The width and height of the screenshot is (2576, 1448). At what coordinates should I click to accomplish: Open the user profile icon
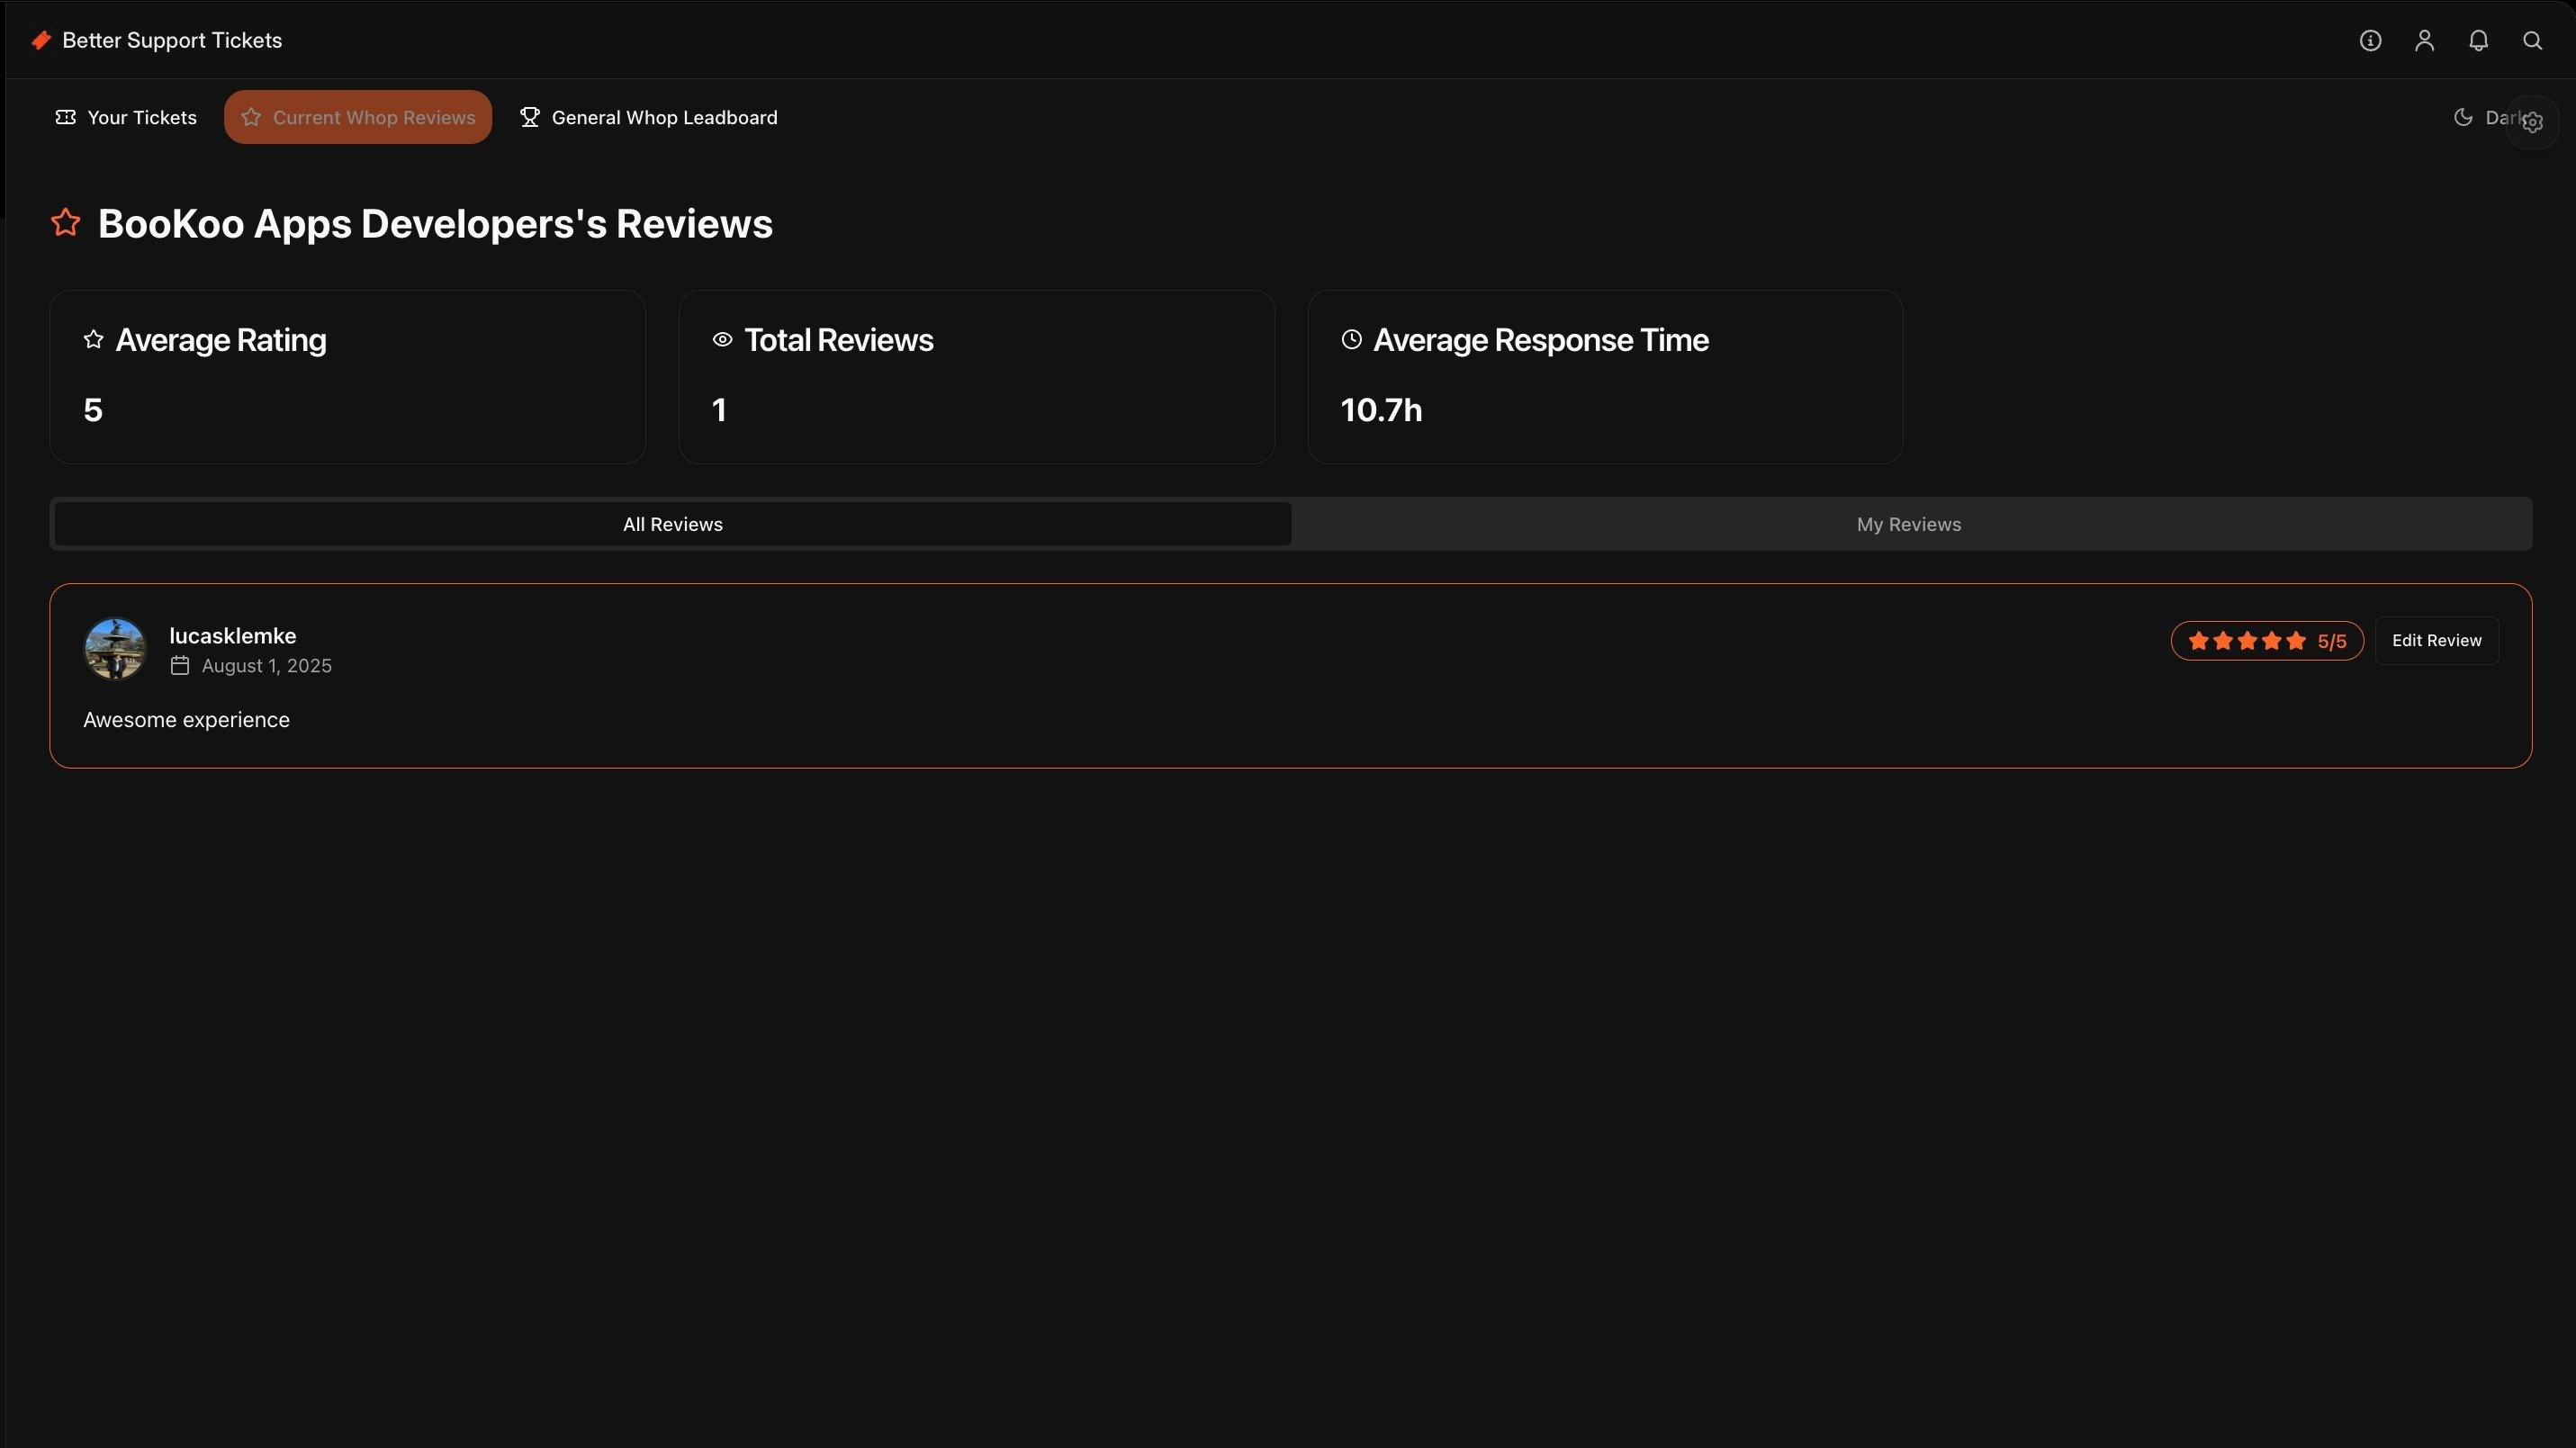tap(2424, 40)
